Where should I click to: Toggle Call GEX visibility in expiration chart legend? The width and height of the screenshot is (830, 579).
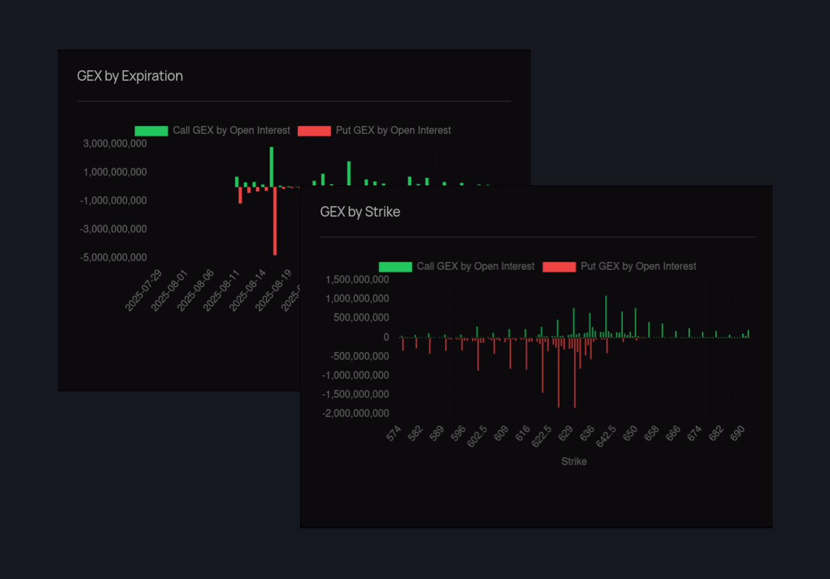click(151, 130)
